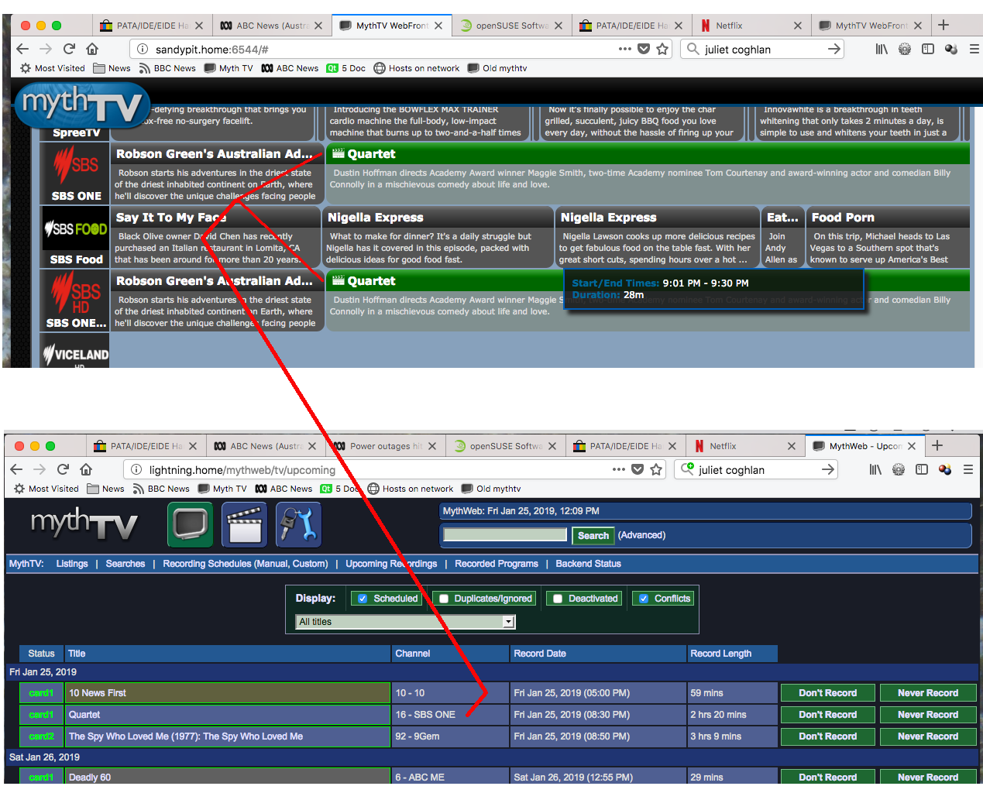Open Recorded Programs in MythWeb navigation

point(497,564)
